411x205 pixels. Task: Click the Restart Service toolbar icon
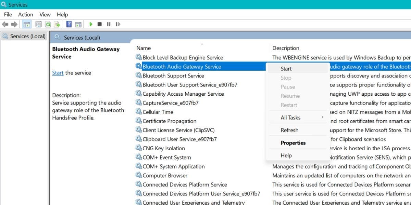pos(118,24)
